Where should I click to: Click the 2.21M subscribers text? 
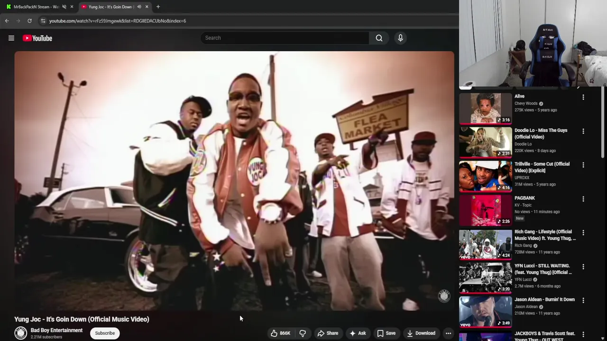pyautogui.click(x=46, y=337)
